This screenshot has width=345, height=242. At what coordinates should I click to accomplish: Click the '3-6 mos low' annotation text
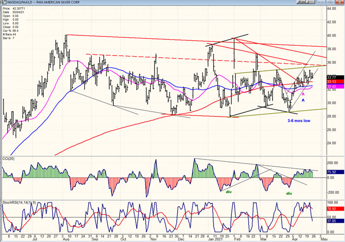click(x=299, y=121)
